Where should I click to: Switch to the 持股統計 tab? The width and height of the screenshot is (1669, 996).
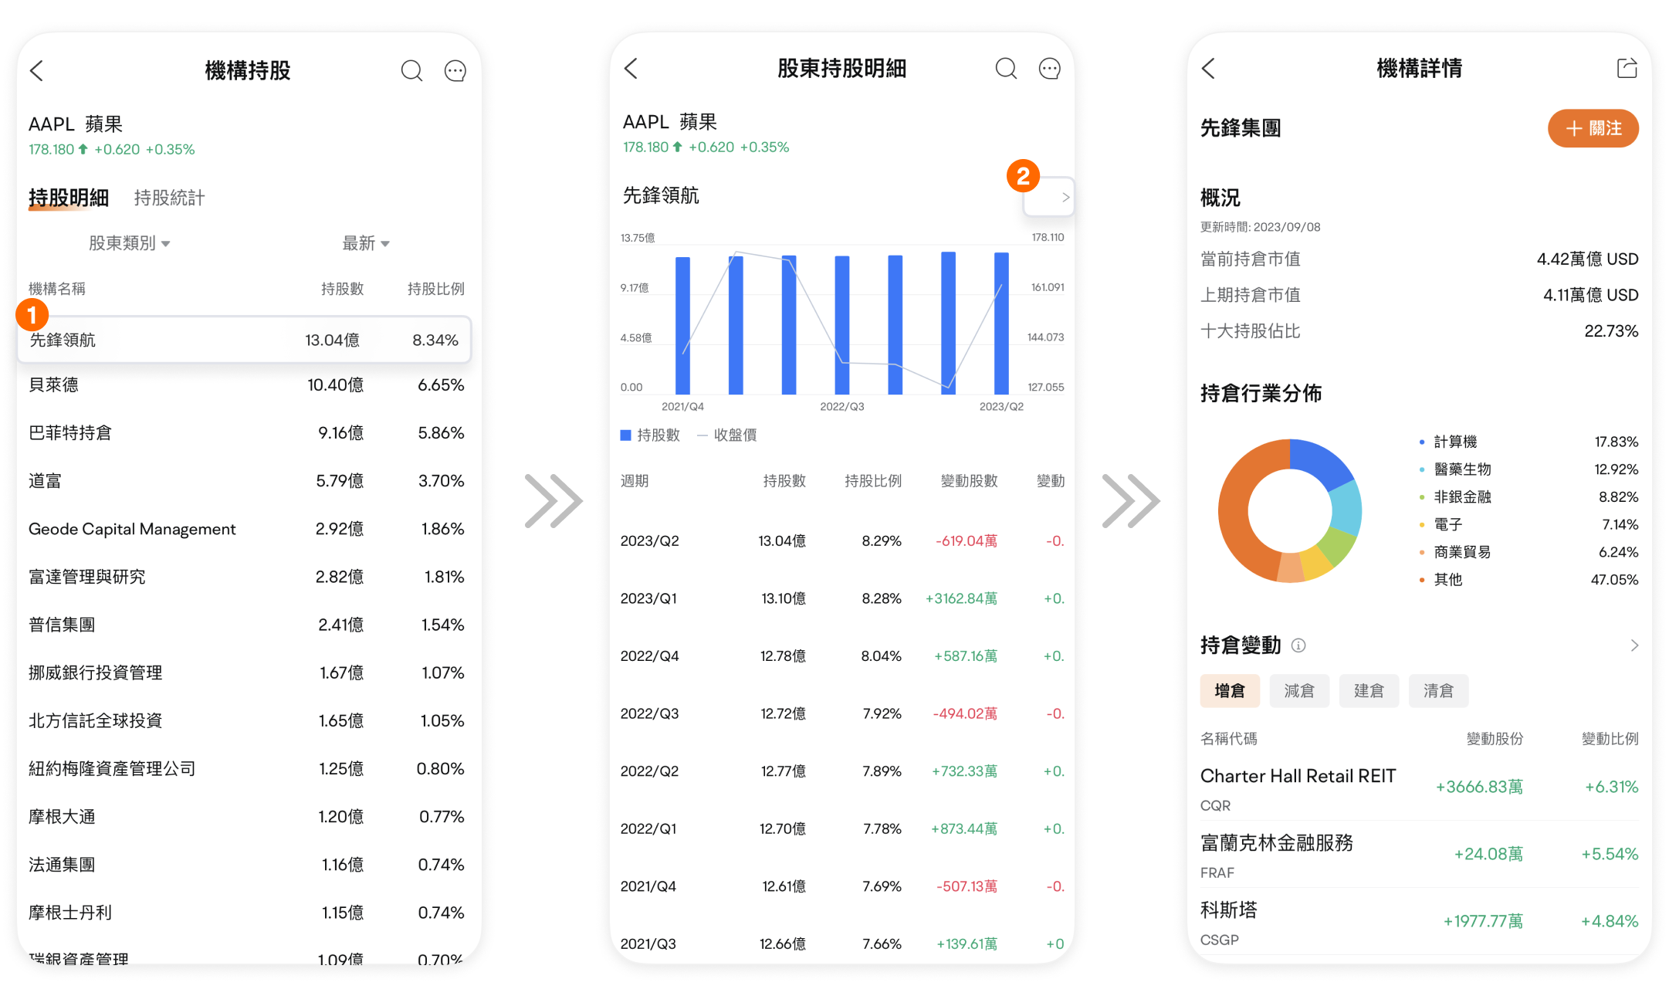coord(168,198)
